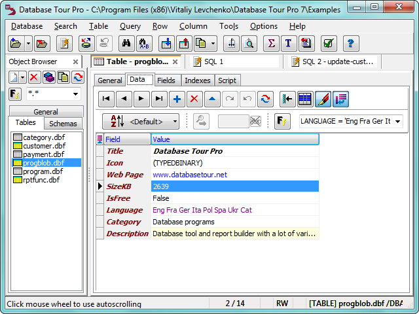The image size is (419, 314).
Task: Toggle the grid table view icon
Action: 305,99
